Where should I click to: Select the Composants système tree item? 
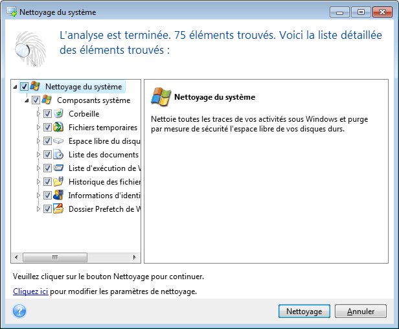point(93,100)
